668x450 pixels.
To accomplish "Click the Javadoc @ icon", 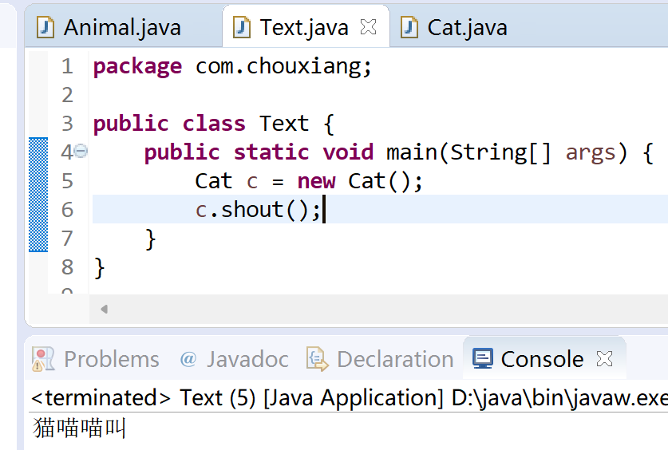I will [188, 359].
